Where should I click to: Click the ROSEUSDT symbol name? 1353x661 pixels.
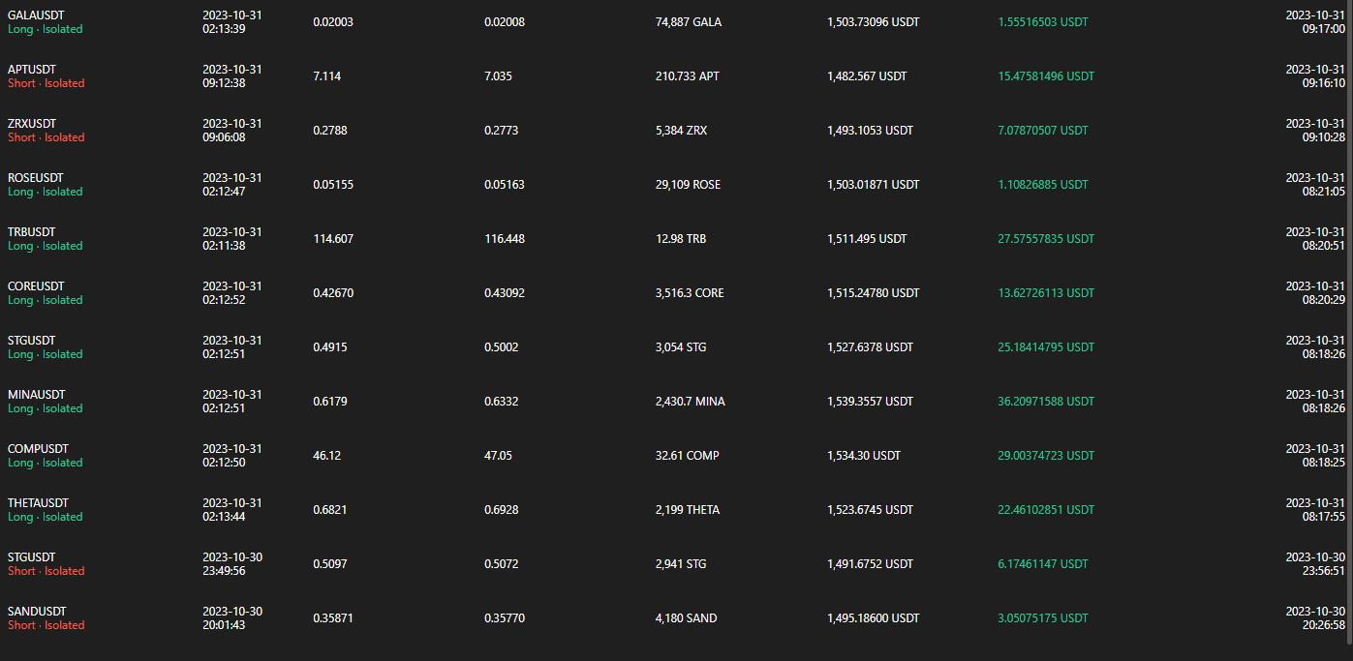[x=36, y=177]
